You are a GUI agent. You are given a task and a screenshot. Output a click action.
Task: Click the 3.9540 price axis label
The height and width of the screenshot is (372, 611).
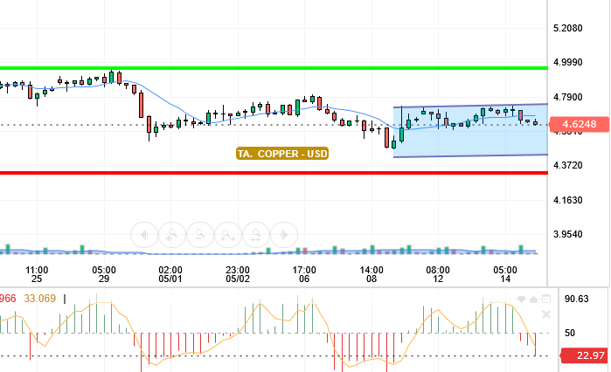click(x=568, y=234)
